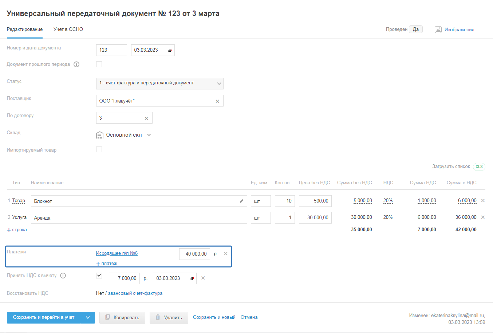
Task: Click the pencil edit icon in Блокнот row
Action: point(242,201)
